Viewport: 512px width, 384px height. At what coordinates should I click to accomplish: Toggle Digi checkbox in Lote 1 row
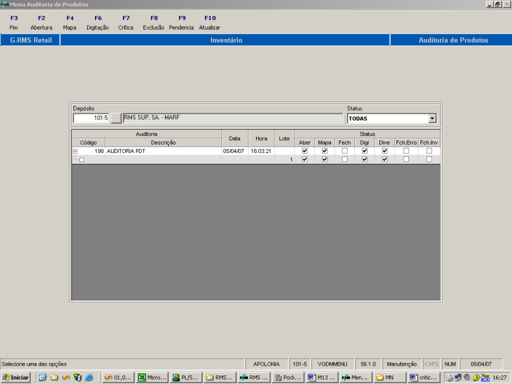365,159
